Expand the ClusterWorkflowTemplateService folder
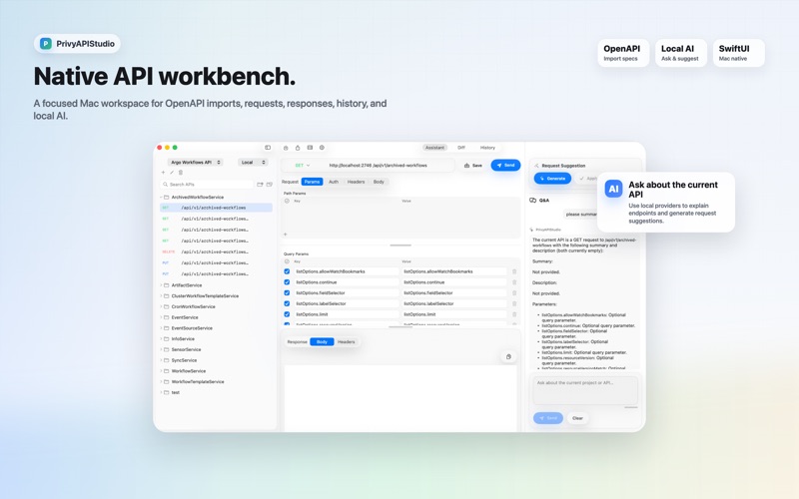 coord(161,295)
